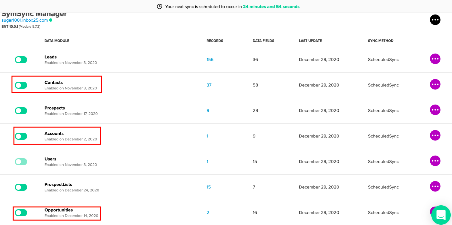This screenshot has height=225, width=452.
Task: Click Prospects data fields value 29
Action: [255, 111]
